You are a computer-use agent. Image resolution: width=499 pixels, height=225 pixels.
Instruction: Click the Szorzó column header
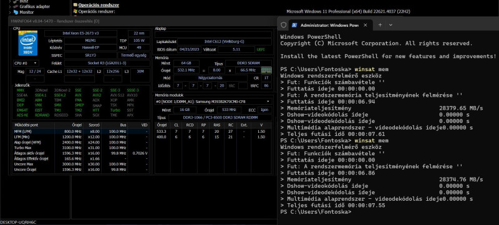92,125
